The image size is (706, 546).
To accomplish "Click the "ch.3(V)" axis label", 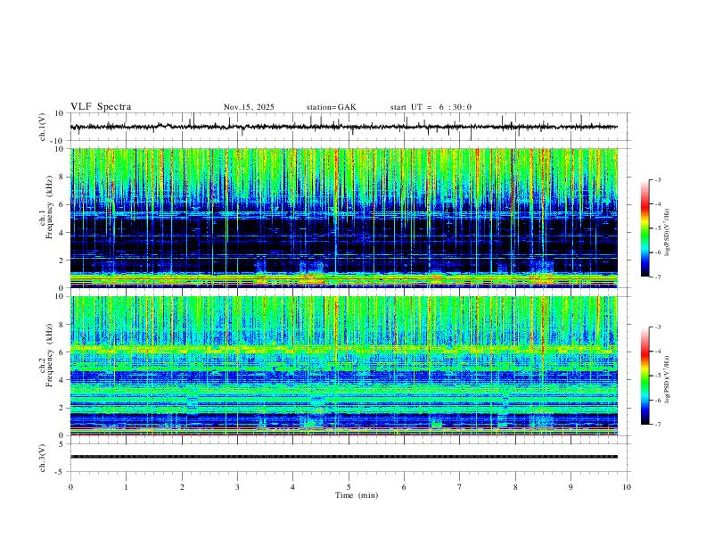I will (43, 458).
